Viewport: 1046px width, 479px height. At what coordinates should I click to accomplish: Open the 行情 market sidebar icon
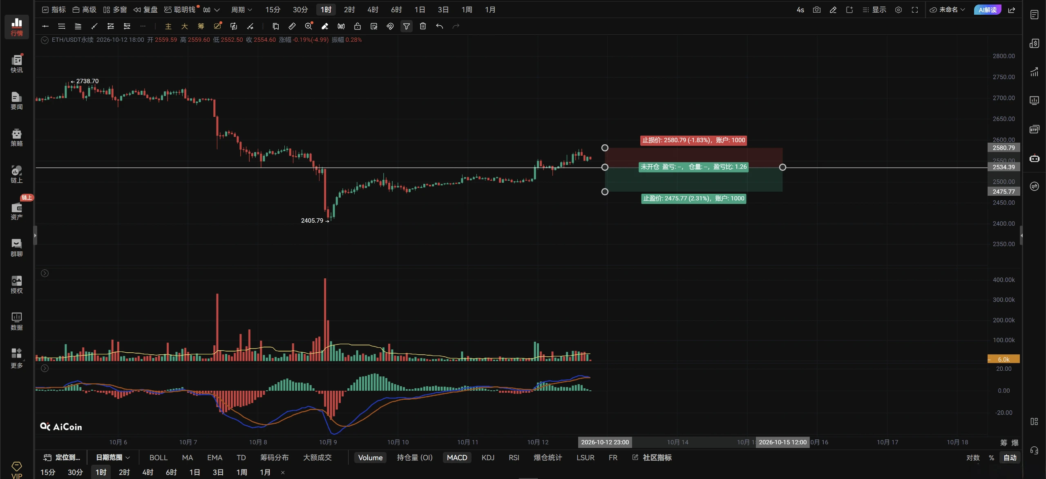click(x=17, y=27)
